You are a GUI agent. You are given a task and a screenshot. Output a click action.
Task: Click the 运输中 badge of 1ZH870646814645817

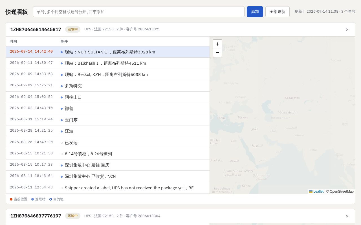click(x=73, y=29)
